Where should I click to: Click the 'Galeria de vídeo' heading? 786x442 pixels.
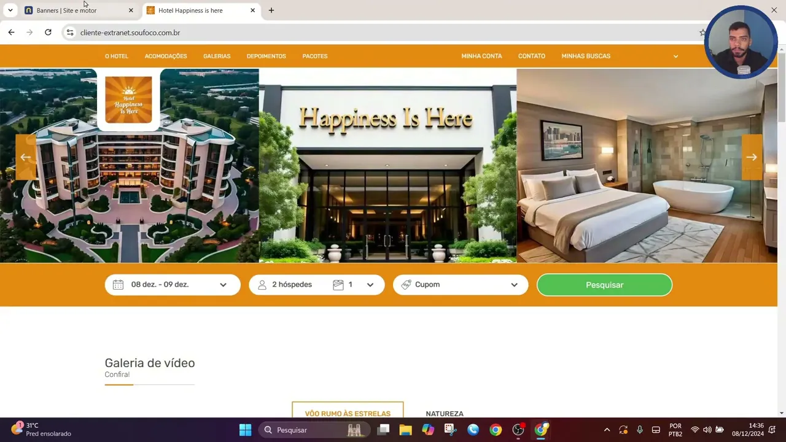click(x=150, y=363)
